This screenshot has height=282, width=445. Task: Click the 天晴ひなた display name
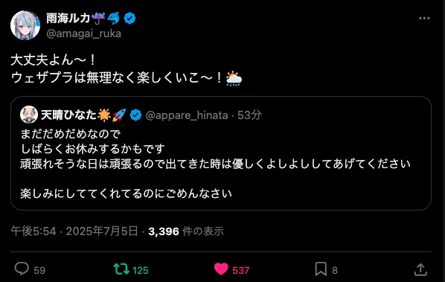point(68,115)
